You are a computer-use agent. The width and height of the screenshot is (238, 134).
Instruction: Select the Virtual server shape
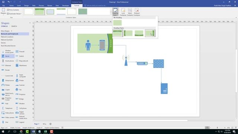8,80
